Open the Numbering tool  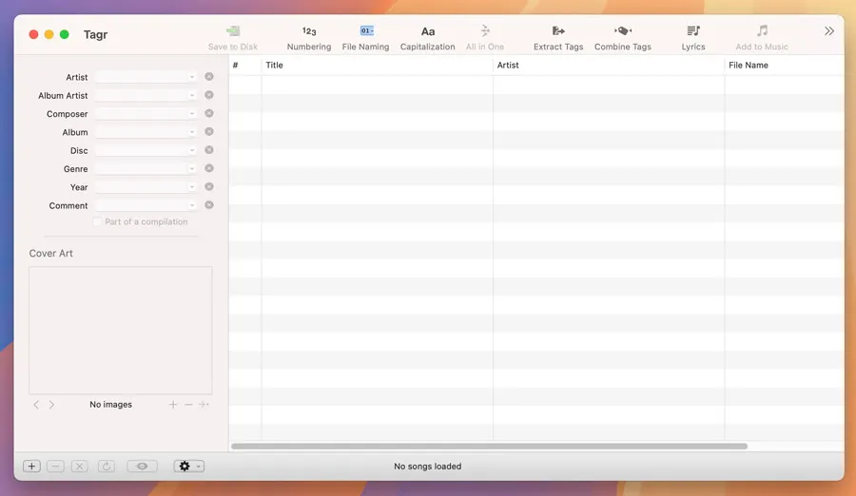(x=309, y=38)
